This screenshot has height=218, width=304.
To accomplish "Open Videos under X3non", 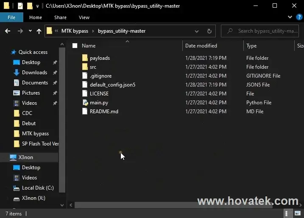I will [x=29, y=178].
